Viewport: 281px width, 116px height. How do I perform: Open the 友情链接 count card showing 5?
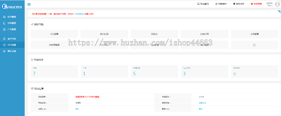tap(154, 71)
